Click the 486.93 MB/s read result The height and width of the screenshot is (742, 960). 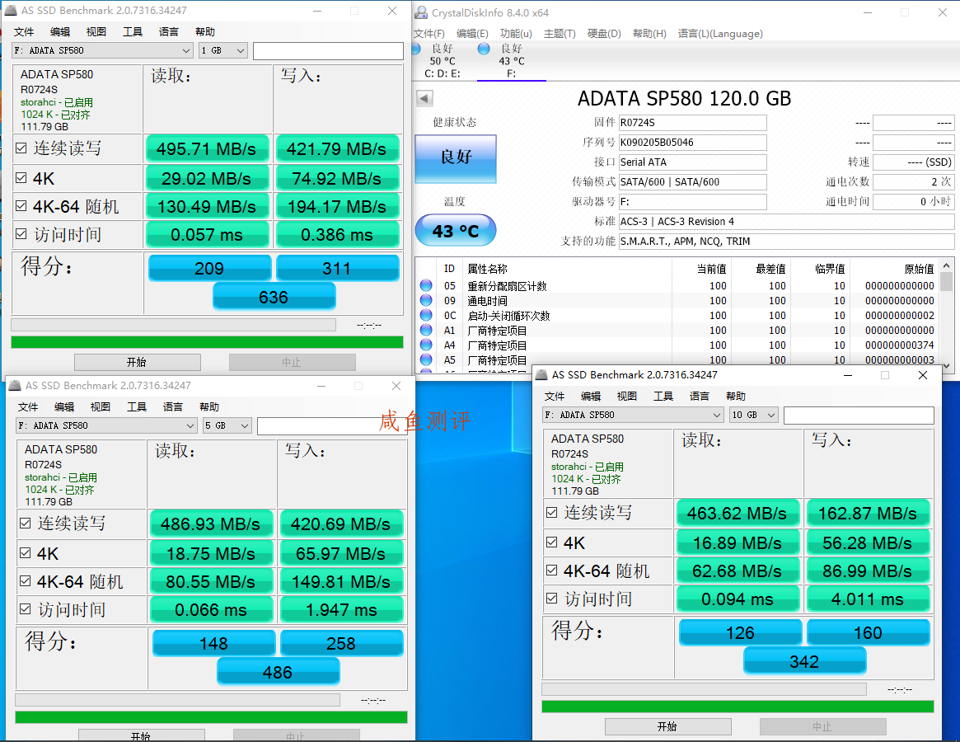(x=211, y=524)
